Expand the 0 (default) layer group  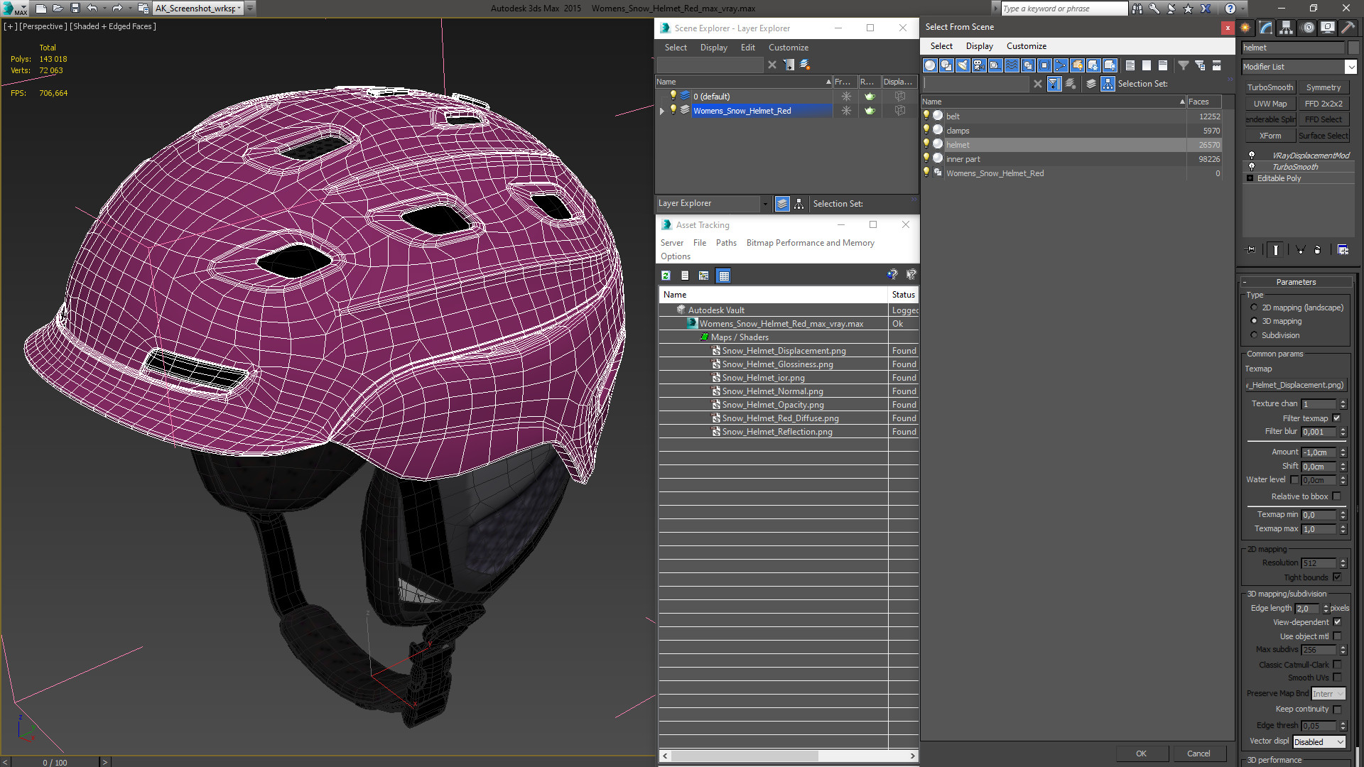coord(662,96)
